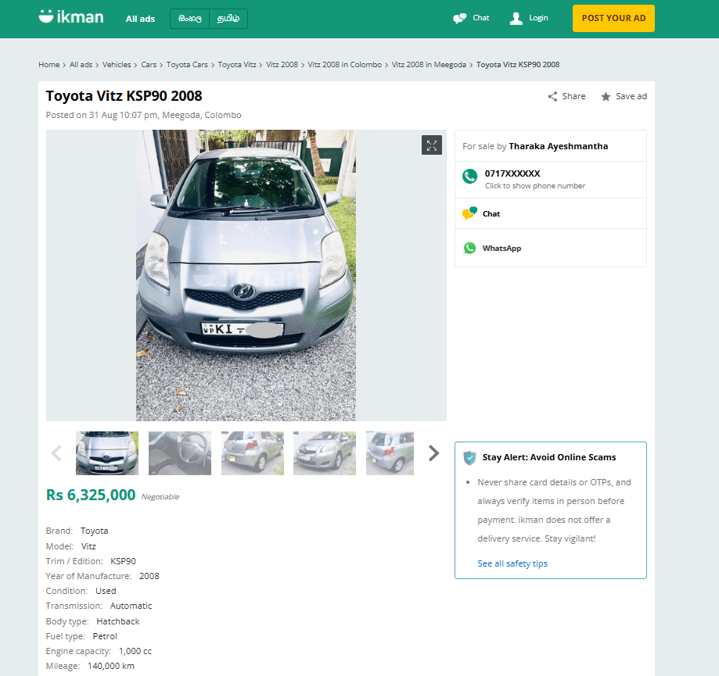Open See all safety tips
The height and width of the screenshot is (676, 719).
click(512, 563)
